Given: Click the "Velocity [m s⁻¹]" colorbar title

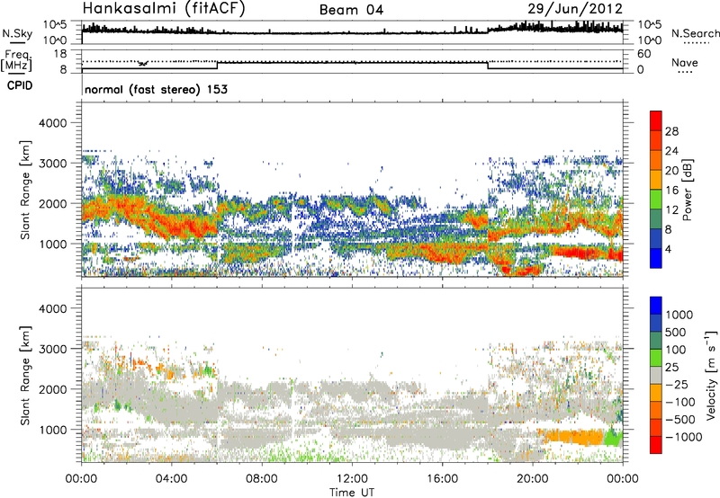Looking at the screenshot, I should 711,375.
